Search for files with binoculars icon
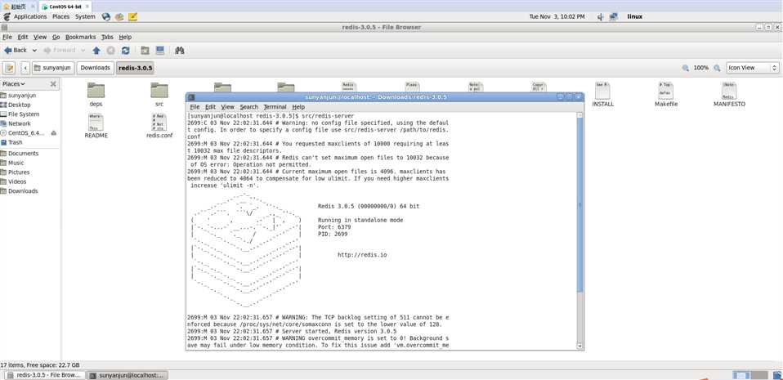 tap(180, 51)
